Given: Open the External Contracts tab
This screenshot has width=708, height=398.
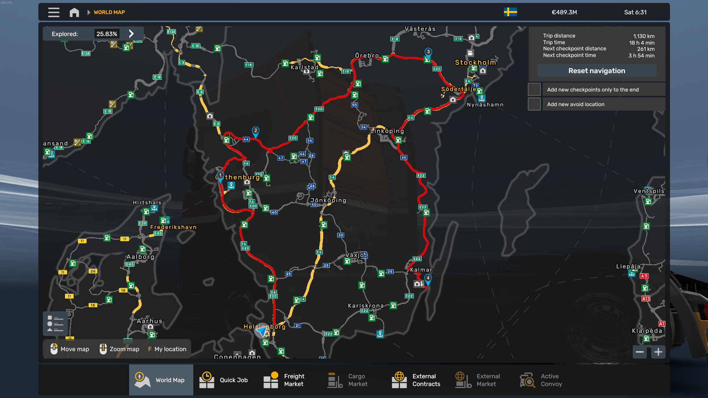Looking at the screenshot, I should pyautogui.click(x=417, y=380).
